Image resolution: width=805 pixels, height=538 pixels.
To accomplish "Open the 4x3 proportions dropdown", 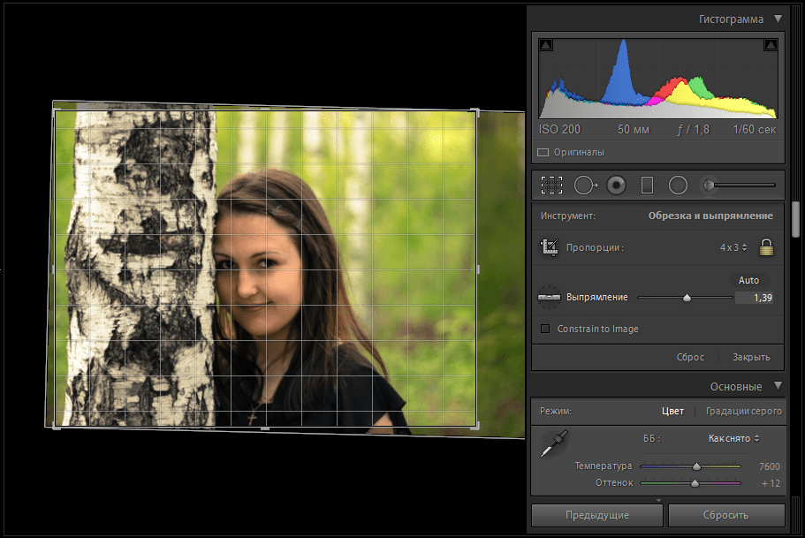I will [x=733, y=247].
